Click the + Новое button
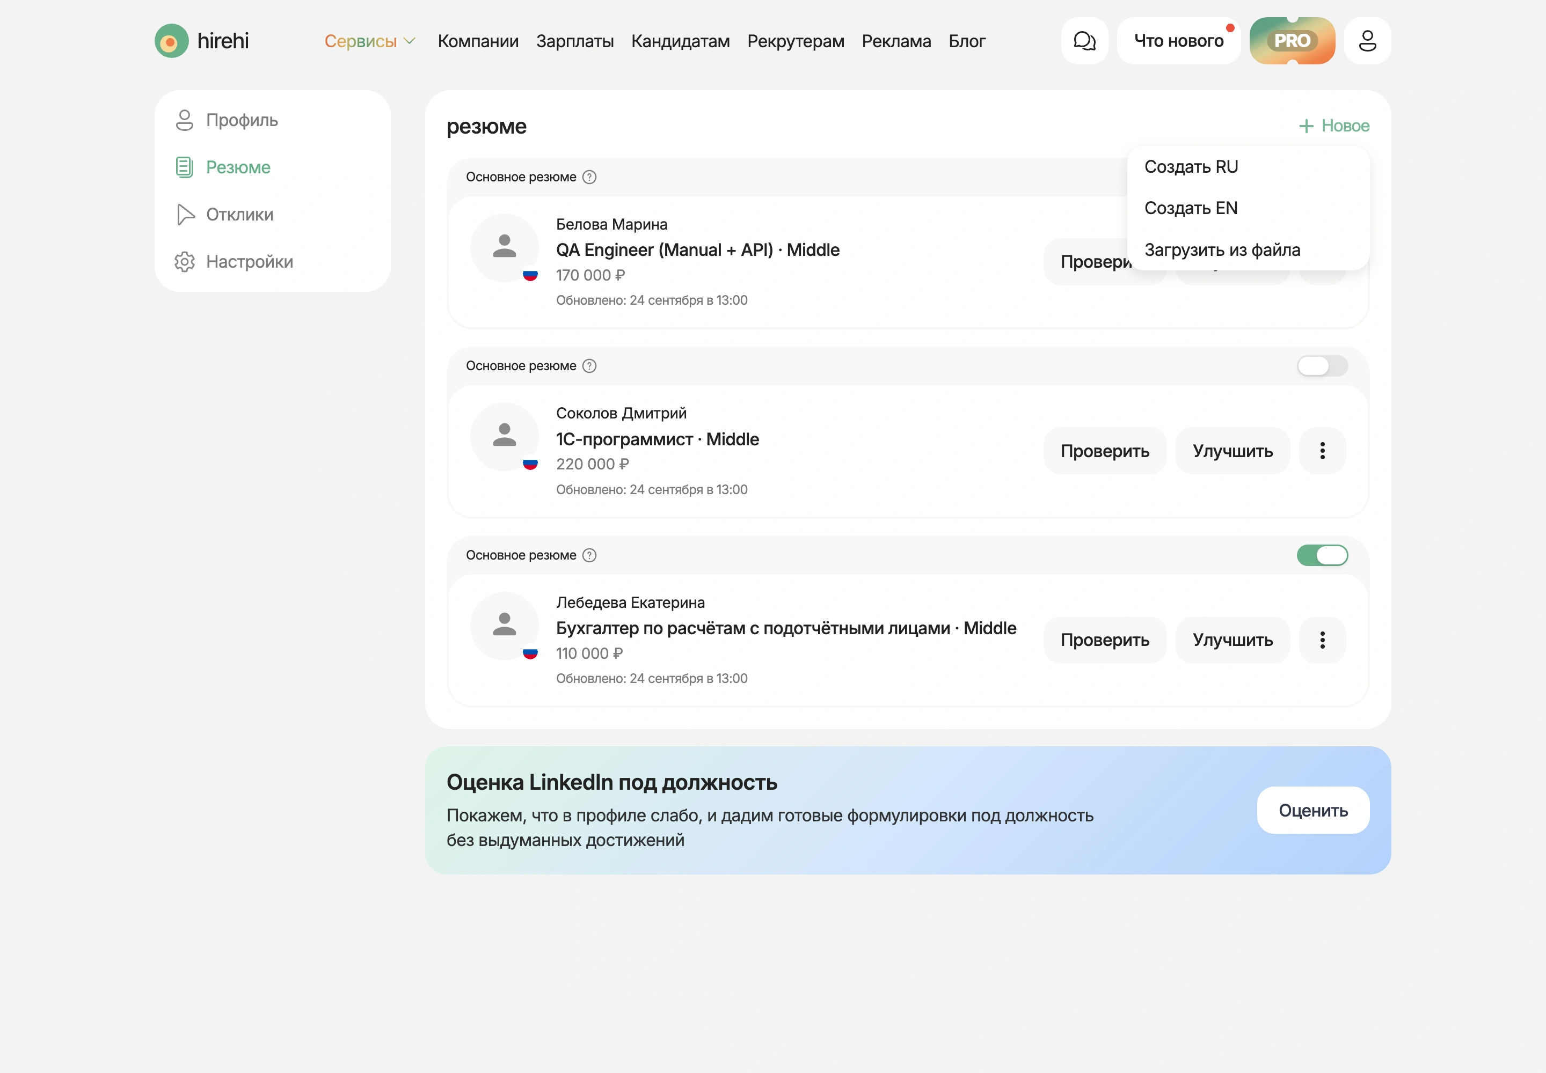The height and width of the screenshot is (1073, 1546). pos(1333,126)
